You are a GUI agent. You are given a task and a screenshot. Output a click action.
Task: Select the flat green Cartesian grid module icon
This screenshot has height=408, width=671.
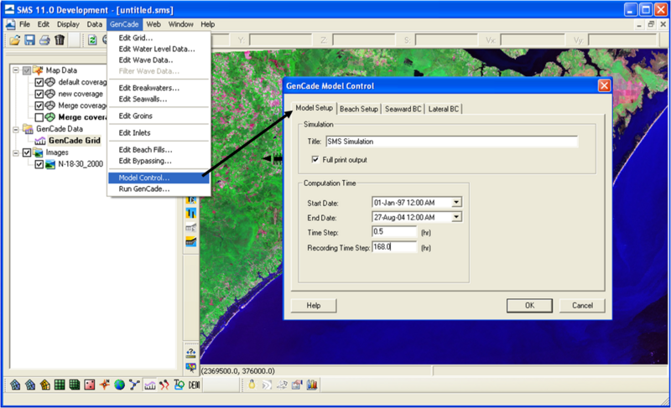(60, 385)
